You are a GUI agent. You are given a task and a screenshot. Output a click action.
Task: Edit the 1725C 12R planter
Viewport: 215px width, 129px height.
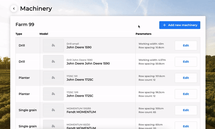click(186, 94)
